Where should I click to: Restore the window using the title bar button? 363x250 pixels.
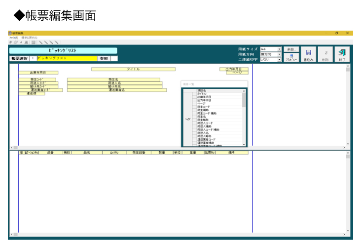coord(336,33)
